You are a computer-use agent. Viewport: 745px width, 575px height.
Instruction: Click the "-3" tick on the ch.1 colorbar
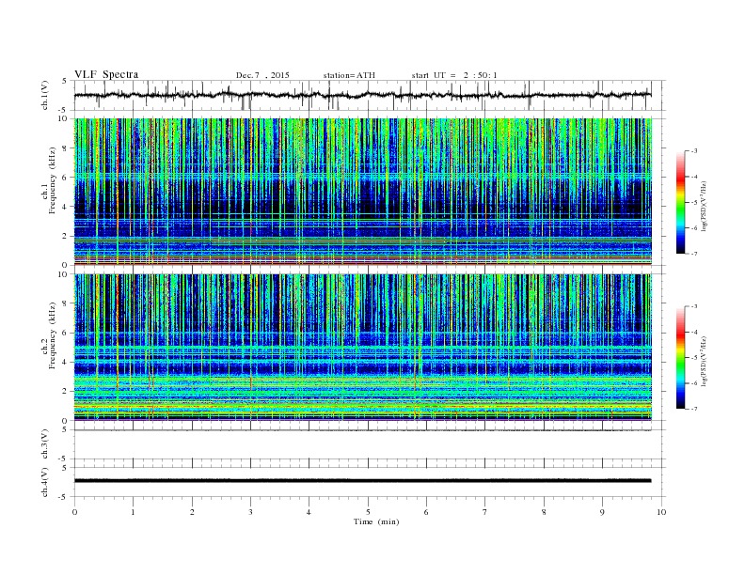694,151
